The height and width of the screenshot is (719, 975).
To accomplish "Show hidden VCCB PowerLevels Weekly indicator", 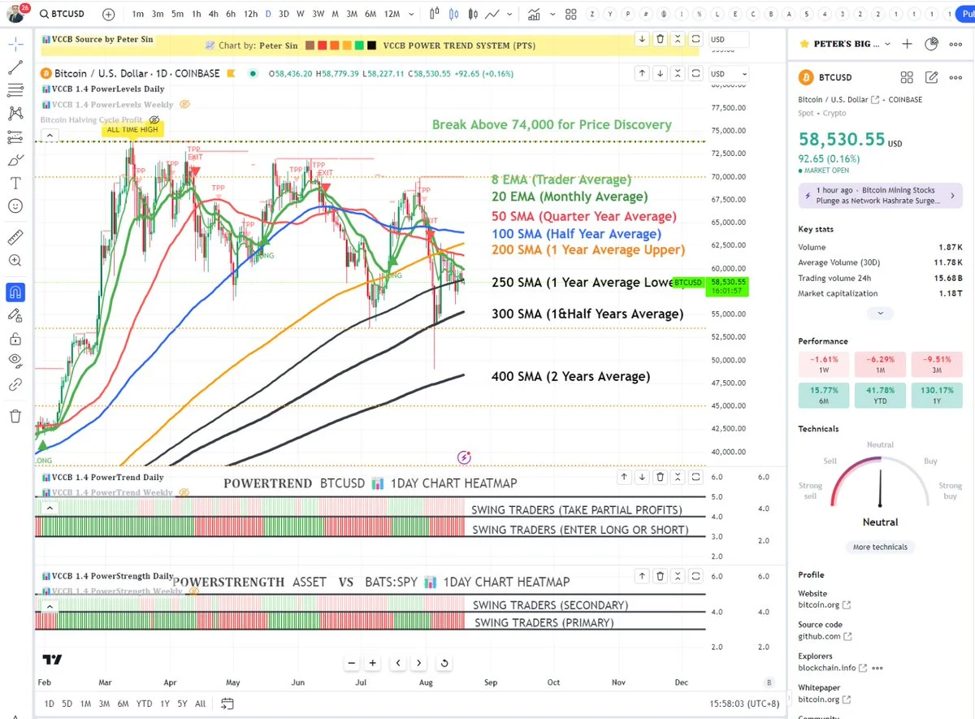I will point(184,104).
